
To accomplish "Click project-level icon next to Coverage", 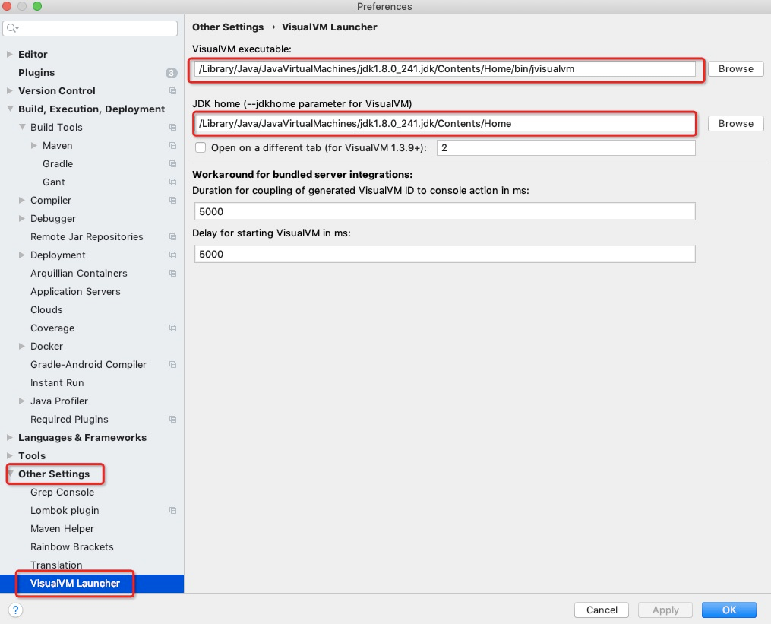I will [172, 328].
